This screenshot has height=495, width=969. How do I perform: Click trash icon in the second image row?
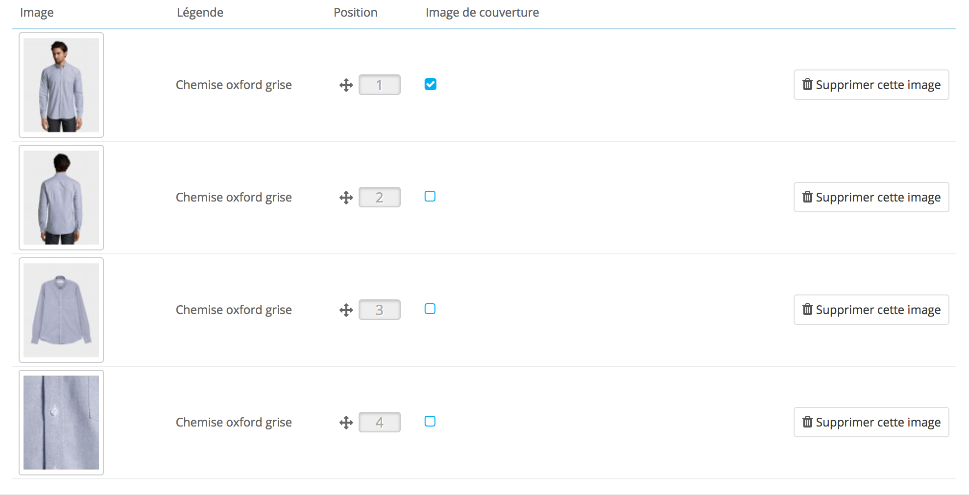tap(807, 197)
